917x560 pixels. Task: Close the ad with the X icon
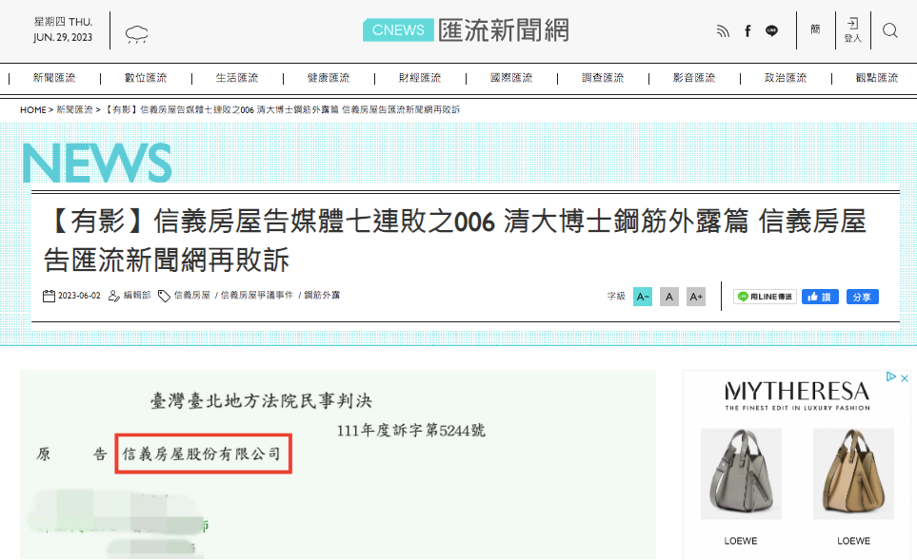click(904, 377)
